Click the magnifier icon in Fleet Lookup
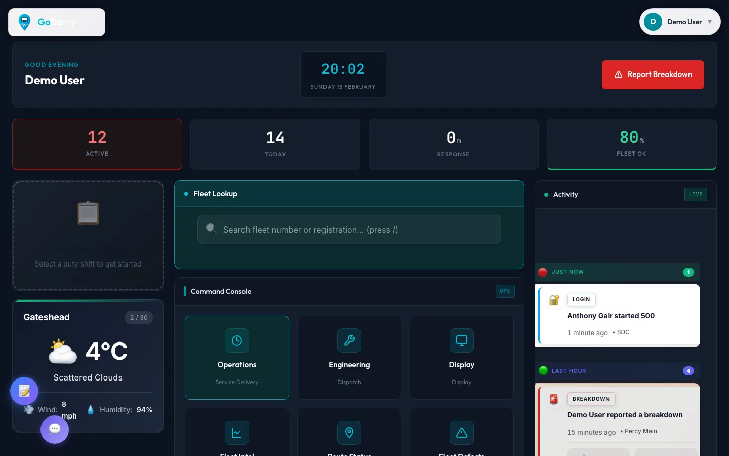Screen dimensions: 729x456 211,229
